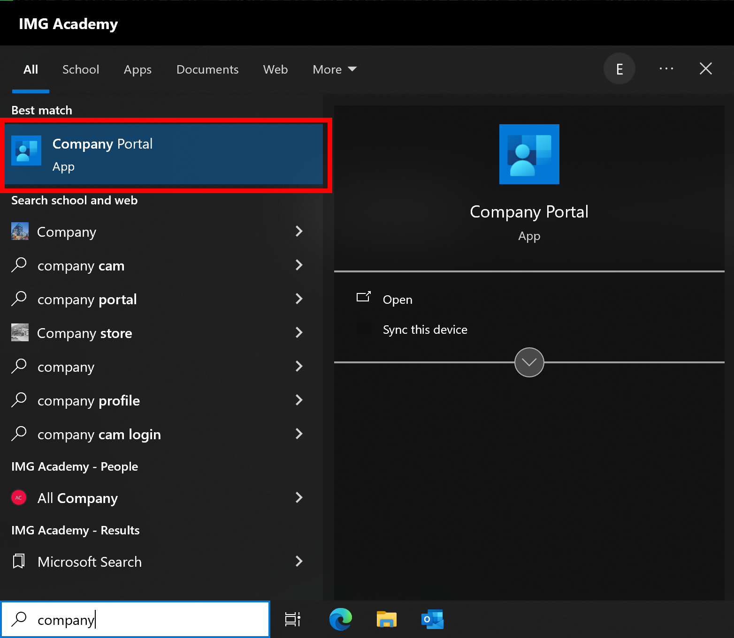This screenshot has height=638, width=734.
Task: Expand the Company store suggestion arrow
Action: tap(299, 332)
